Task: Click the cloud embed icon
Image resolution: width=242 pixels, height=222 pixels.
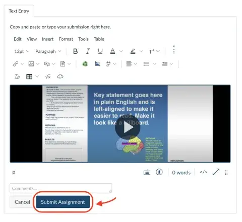Action: [60, 77]
